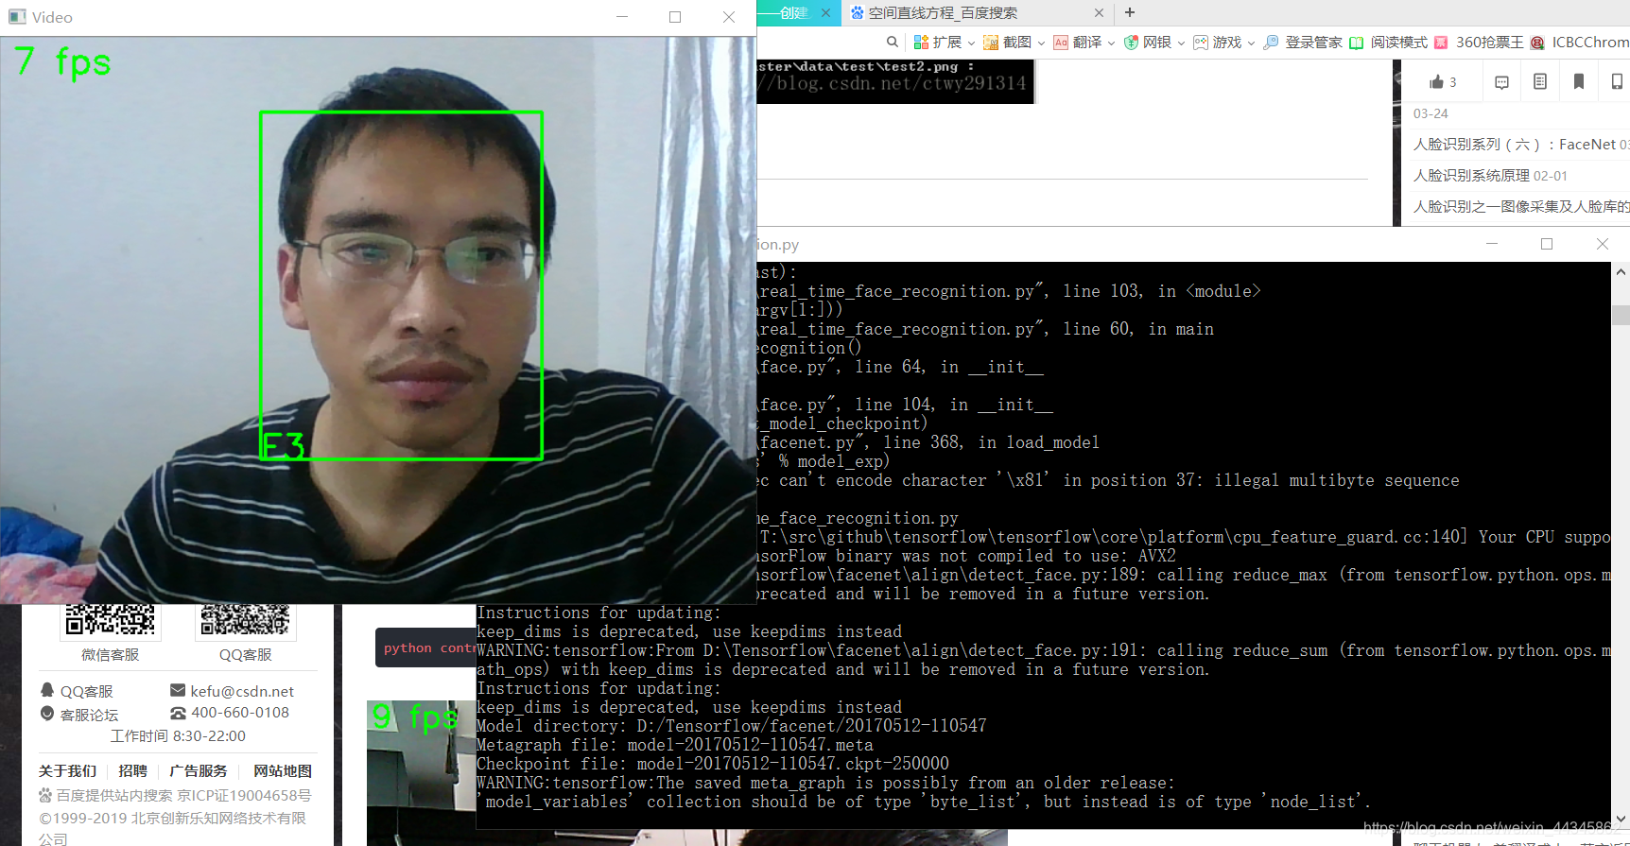Expand the 翻译 dropdown arrow
1630x846 pixels.
(1111, 43)
